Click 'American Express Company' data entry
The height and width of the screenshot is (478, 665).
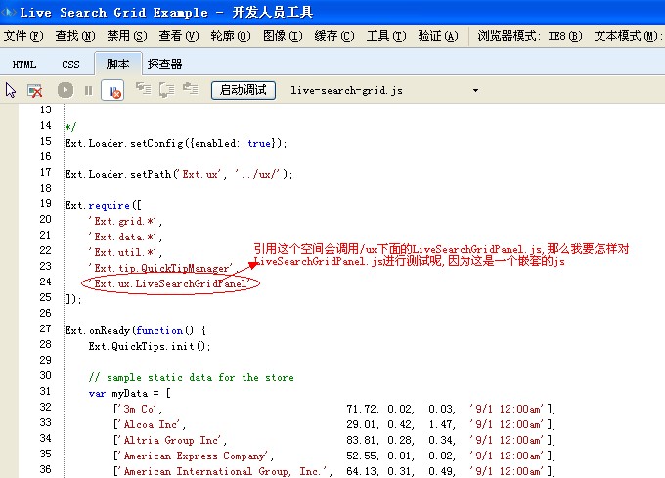(194, 456)
